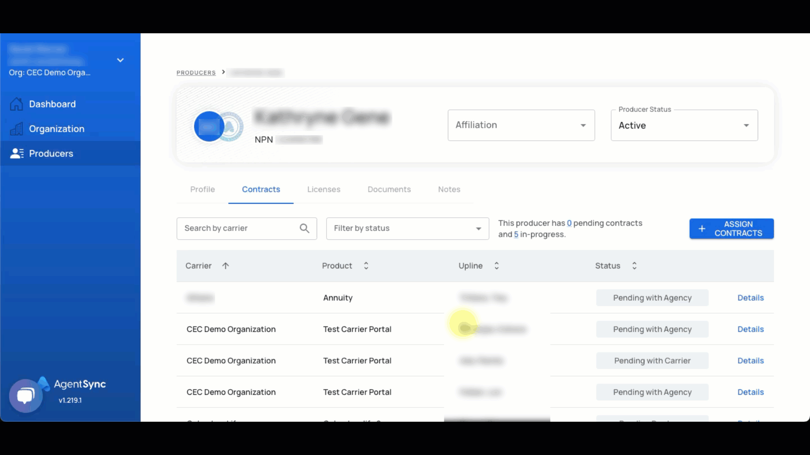Viewport: 810px width, 455px height.
Task: Select the Contracts tab
Action: pyautogui.click(x=261, y=190)
